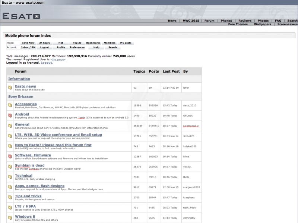This screenshot has width=298, height=223.
Task: Click the folder icon beside Accessories
Action: (x=10, y=105)
